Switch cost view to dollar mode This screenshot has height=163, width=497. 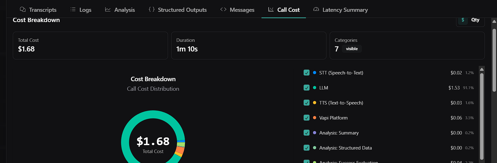[x=463, y=20]
